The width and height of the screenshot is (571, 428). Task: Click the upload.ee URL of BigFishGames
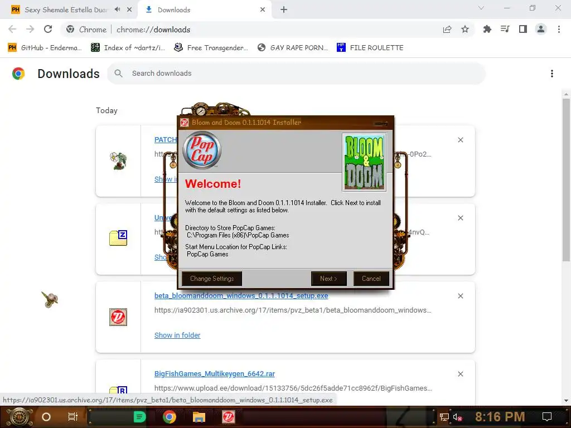(293, 388)
